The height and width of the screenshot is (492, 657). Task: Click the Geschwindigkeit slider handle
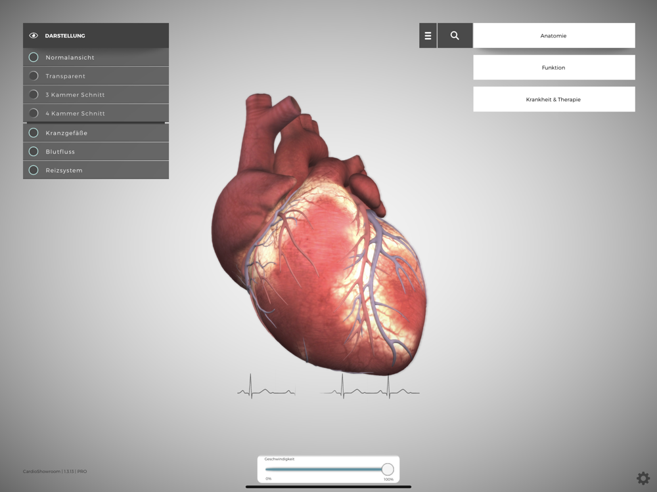pos(388,469)
